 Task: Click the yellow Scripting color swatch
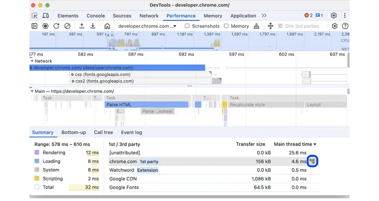pos(37,179)
